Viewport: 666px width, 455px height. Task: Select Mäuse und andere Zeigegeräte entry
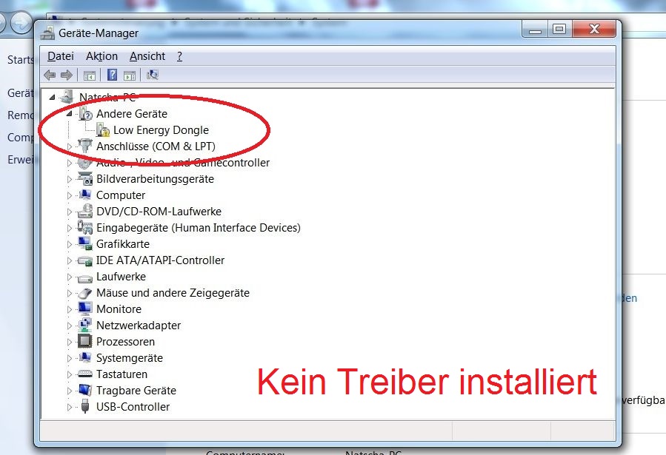173,293
